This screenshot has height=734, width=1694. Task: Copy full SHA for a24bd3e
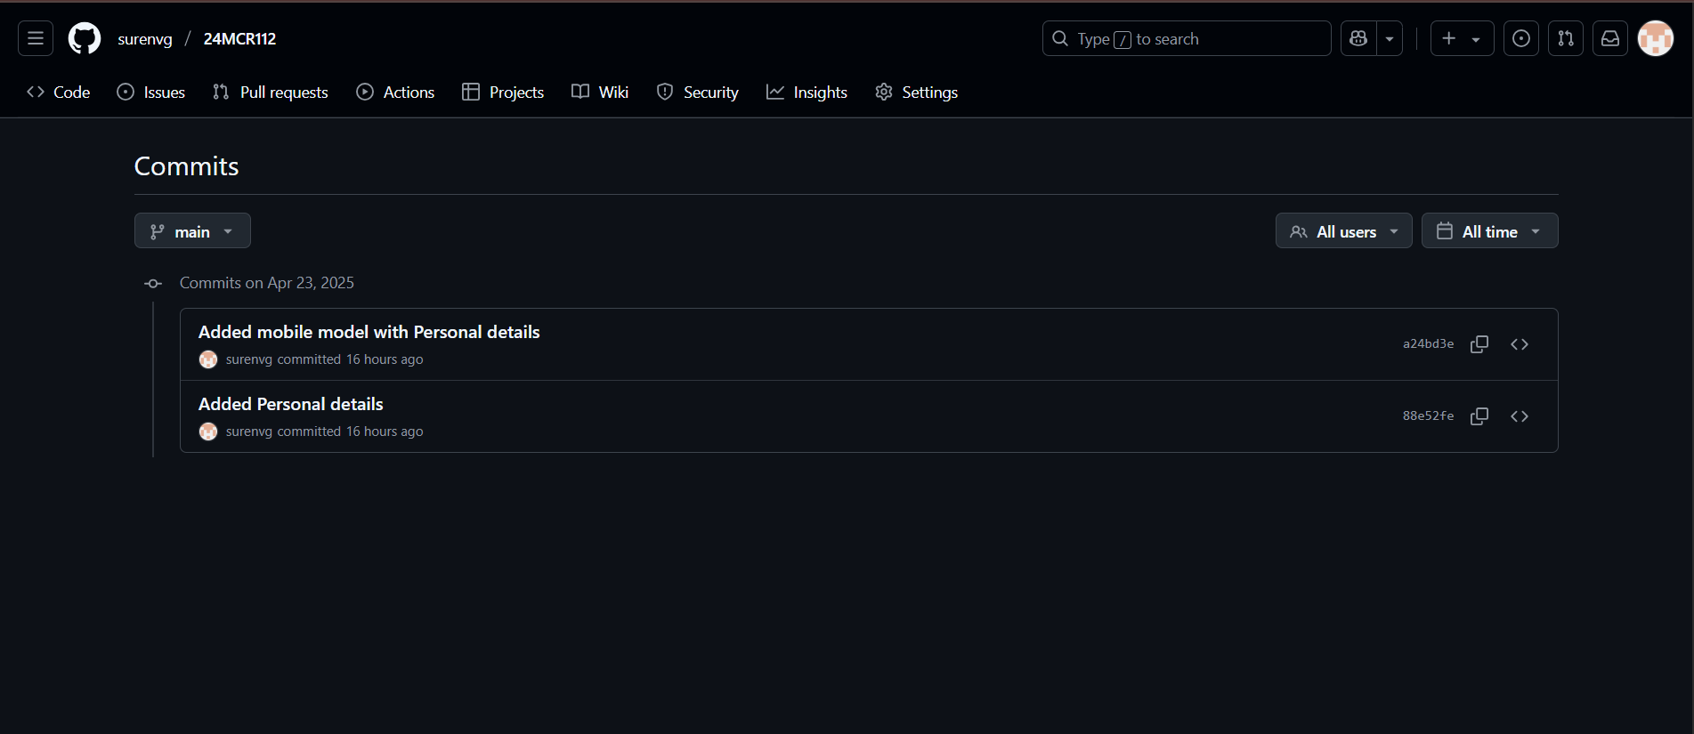click(x=1479, y=344)
